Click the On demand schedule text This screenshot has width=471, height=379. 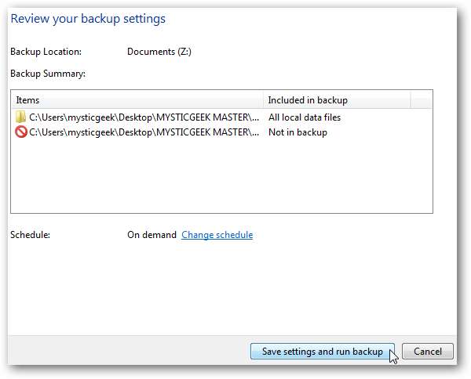pyautogui.click(x=152, y=235)
